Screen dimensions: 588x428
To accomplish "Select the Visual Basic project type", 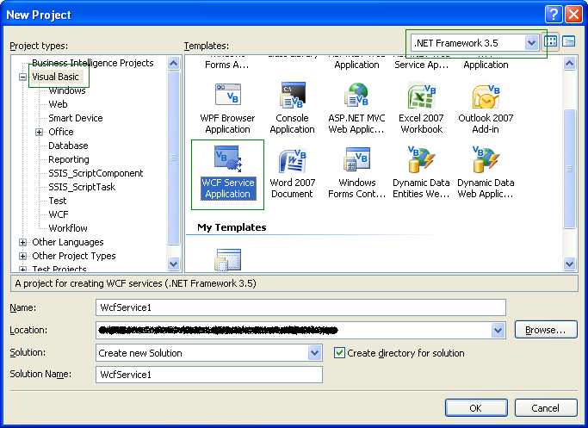I will (55, 77).
